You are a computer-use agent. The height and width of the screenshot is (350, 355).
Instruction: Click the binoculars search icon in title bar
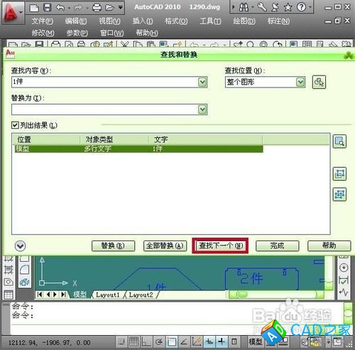[244, 7]
